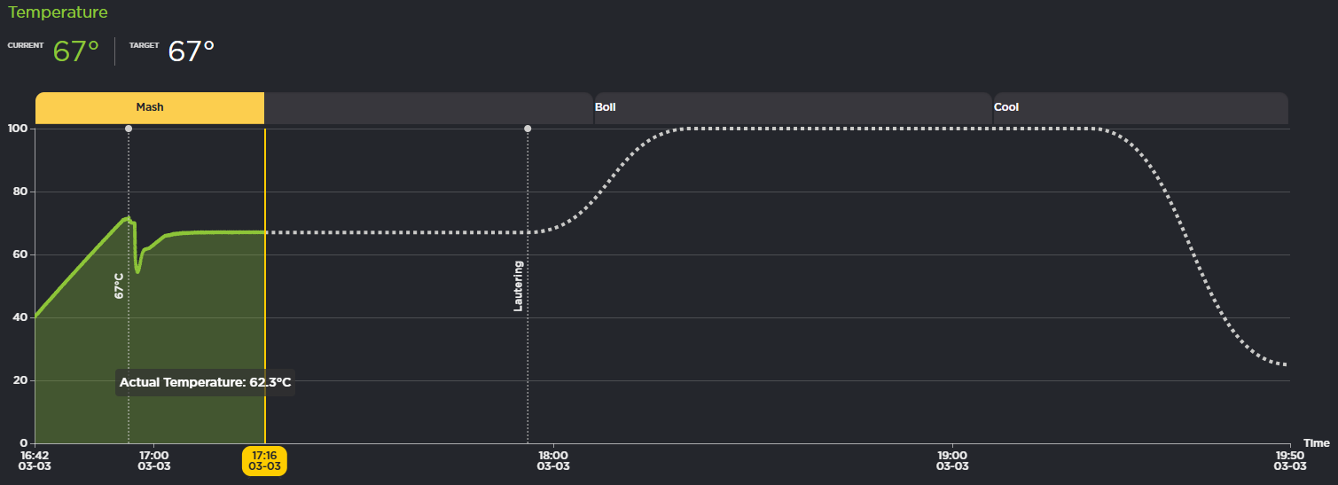Select the Boil stage tab
This screenshot has height=485, width=1338.
click(x=793, y=107)
